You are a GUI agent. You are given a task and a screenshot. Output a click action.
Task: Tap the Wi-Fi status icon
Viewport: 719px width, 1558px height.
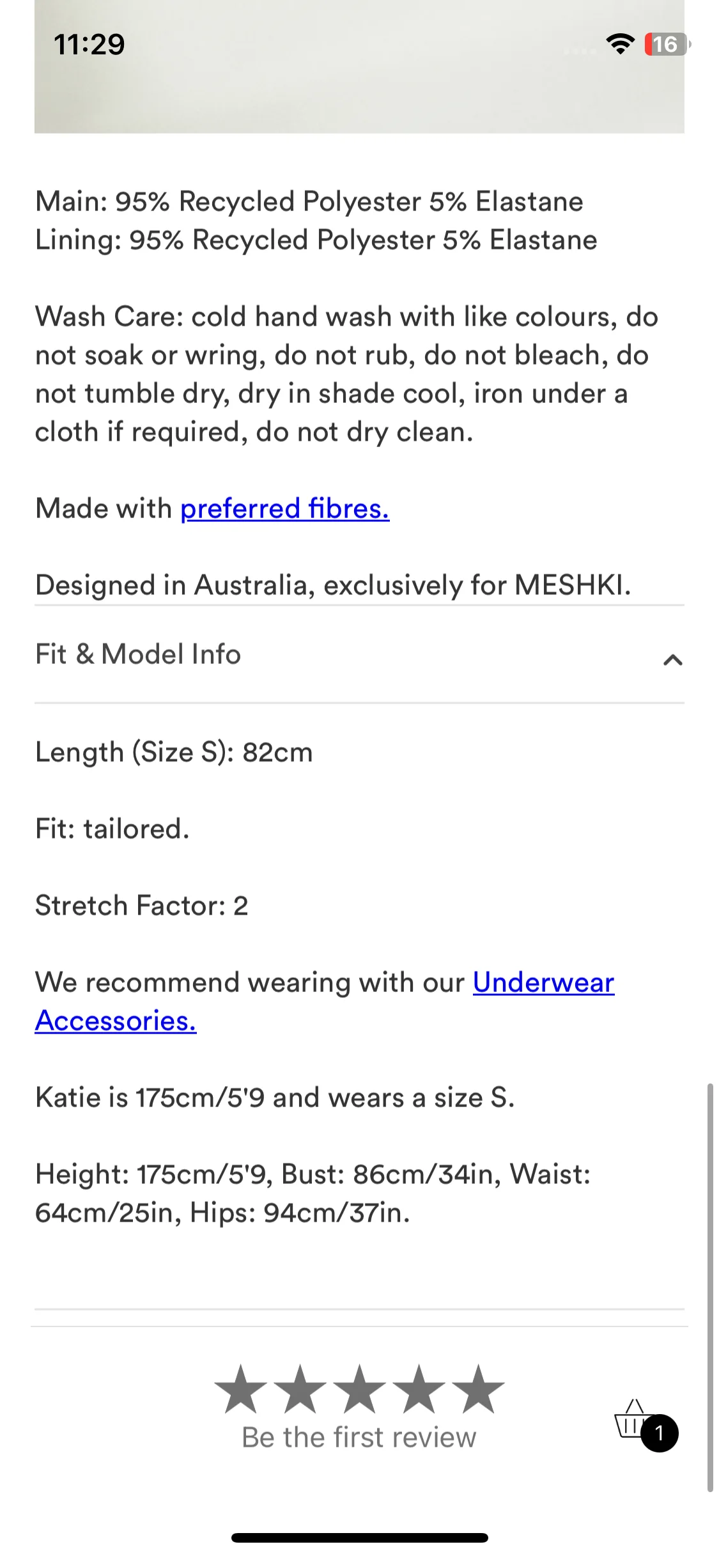pyautogui.click(x=620, y=44)
